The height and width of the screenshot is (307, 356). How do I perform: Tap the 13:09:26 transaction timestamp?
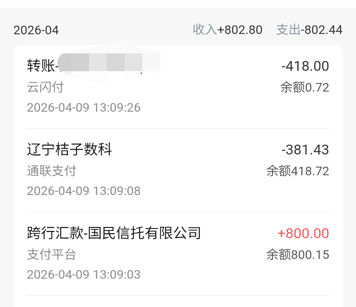click(x=83, y=108)
